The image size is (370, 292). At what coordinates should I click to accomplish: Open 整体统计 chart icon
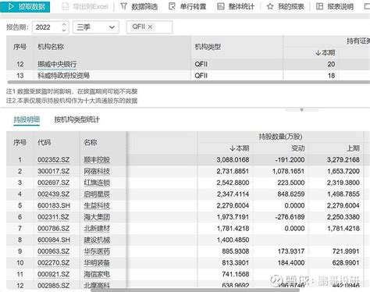[221, 6]
